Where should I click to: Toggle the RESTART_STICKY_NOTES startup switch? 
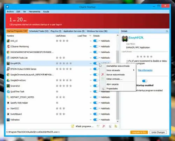pyautogui.click(x=96, y=97)
